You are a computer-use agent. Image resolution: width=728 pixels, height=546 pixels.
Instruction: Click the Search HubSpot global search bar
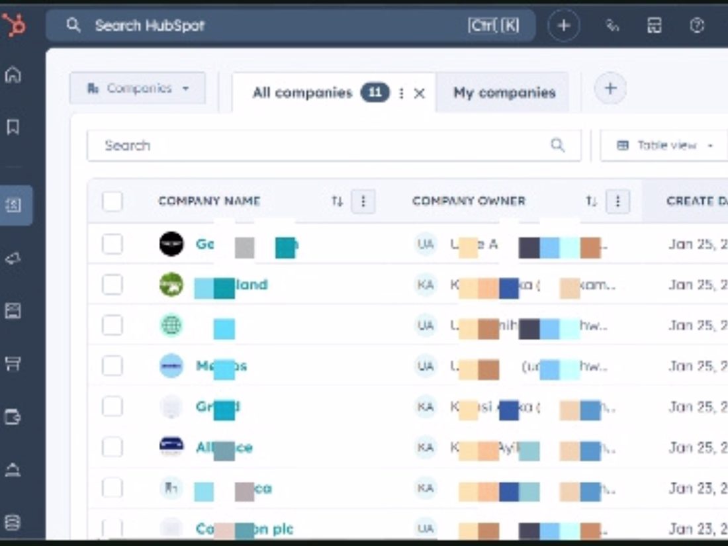pos(291,26)
